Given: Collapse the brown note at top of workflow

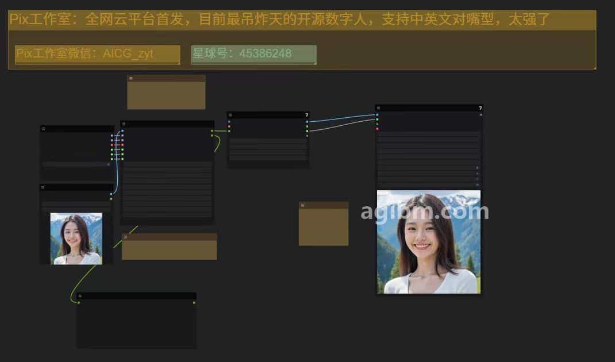Looking at the screenshot, I should coord(130,78).
